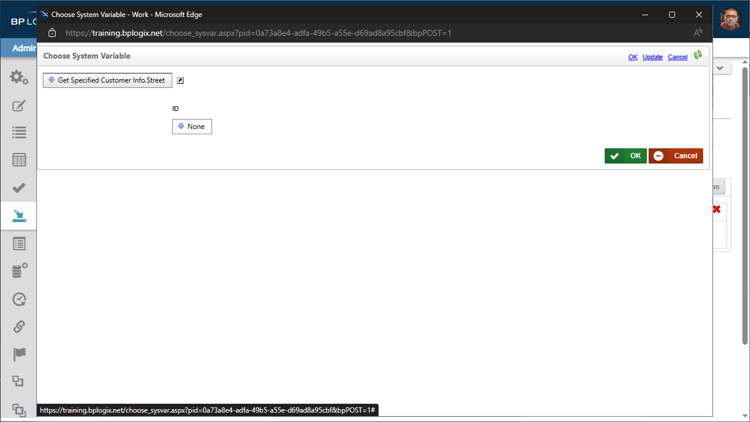This screenshot has height=422, width=750.
Task: Click the green OK button
Action: click(626, 156)
